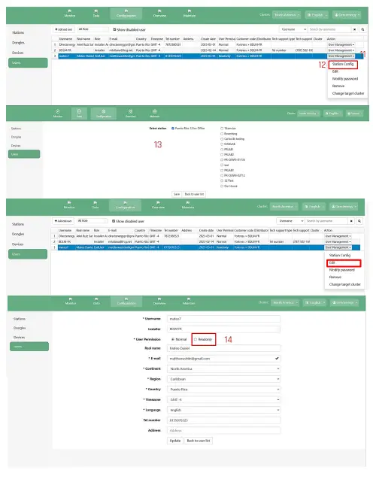Click Add end user in second user list
The width and height of the screenshot is (373, 479).
(x=63, y=221)
